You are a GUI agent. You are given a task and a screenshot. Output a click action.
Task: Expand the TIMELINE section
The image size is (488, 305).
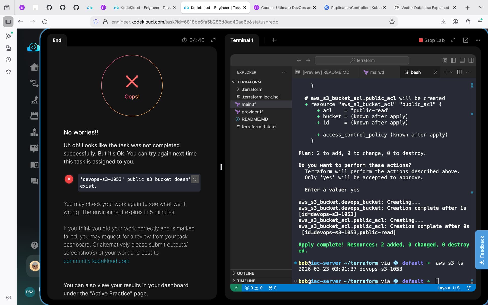click(246, 281)
